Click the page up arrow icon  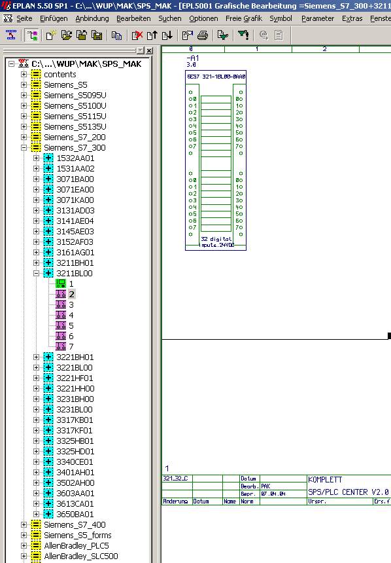(152, 35)
